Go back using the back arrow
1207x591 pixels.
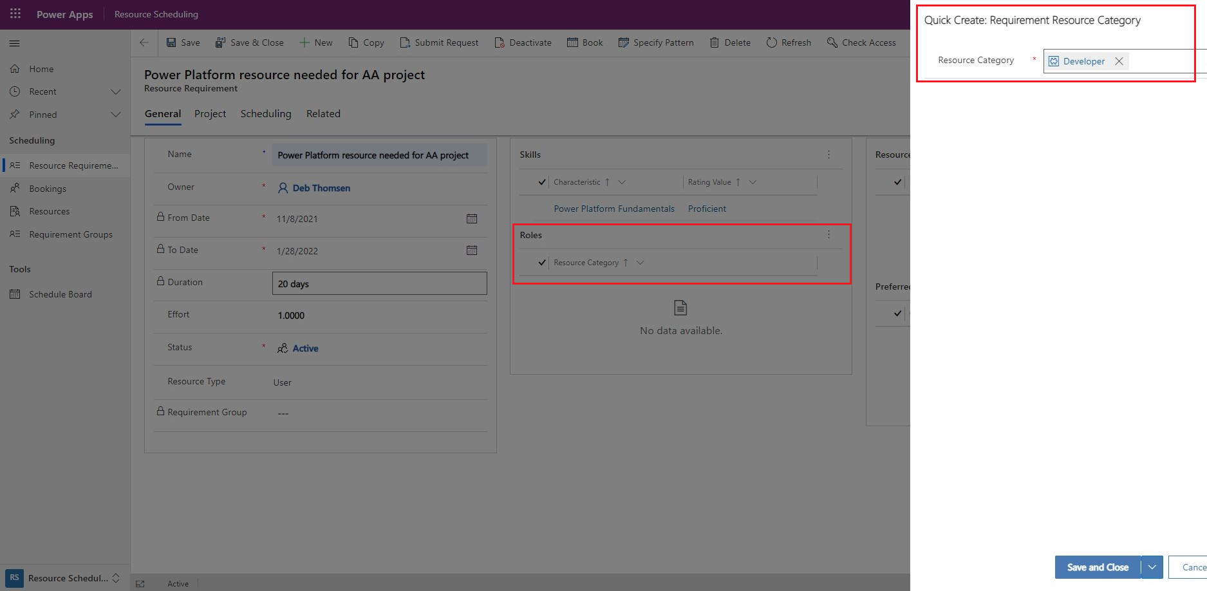144,42
